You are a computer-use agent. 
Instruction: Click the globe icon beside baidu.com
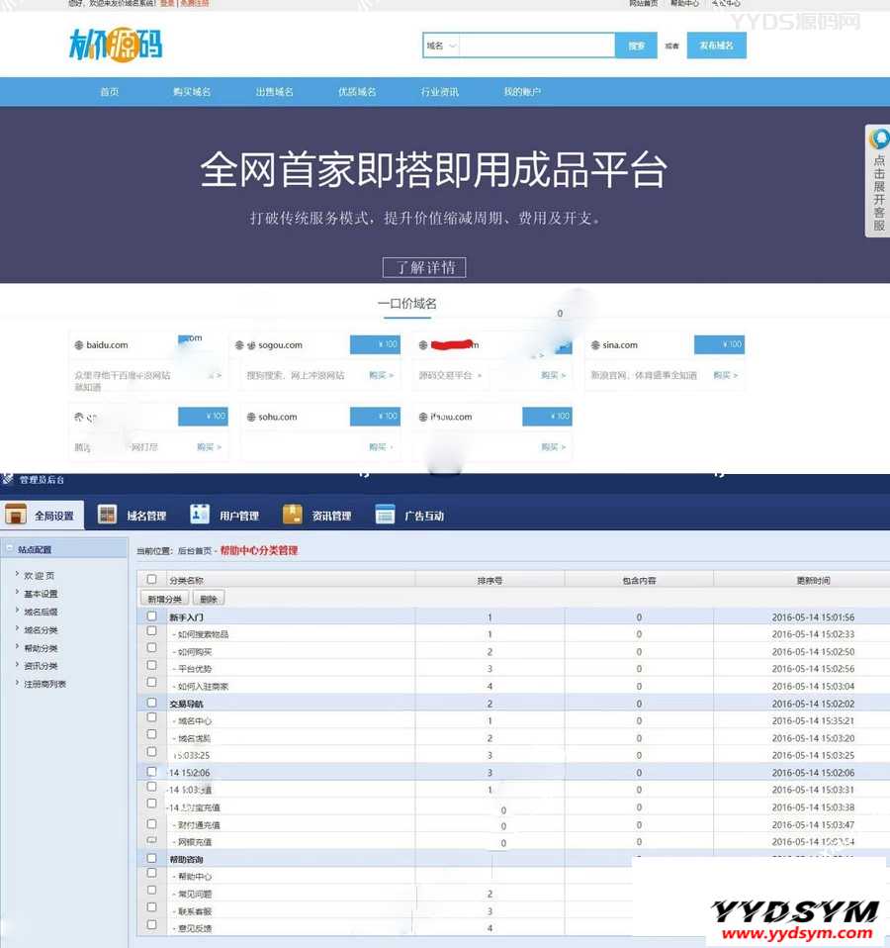coord(79,345)
